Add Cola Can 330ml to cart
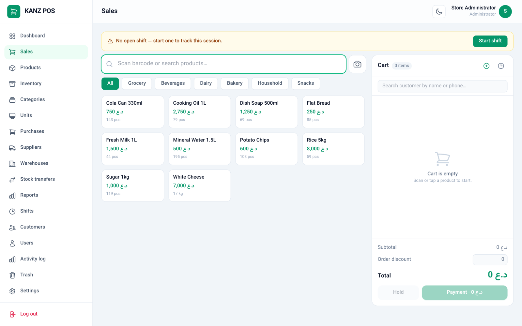The width and height of the screenshot is (522, 326). 133,112
